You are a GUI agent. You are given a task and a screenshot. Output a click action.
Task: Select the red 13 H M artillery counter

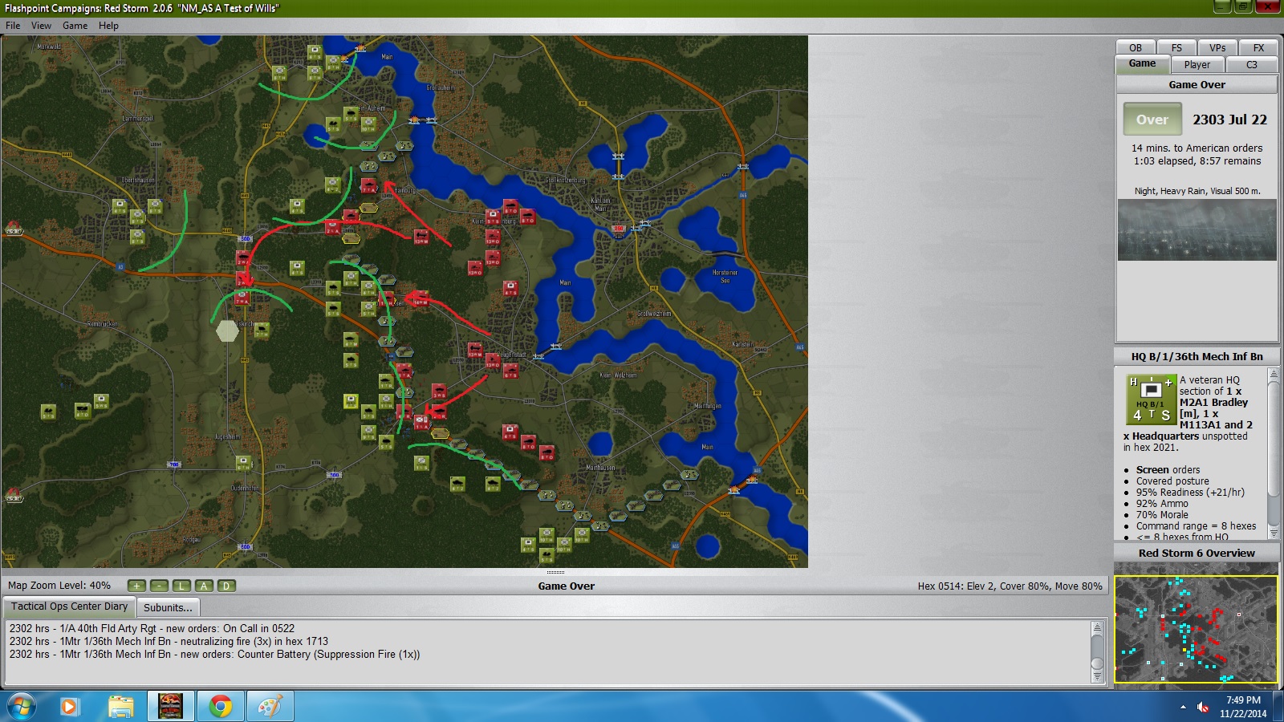pyautogui.click(x=421, y=236)
